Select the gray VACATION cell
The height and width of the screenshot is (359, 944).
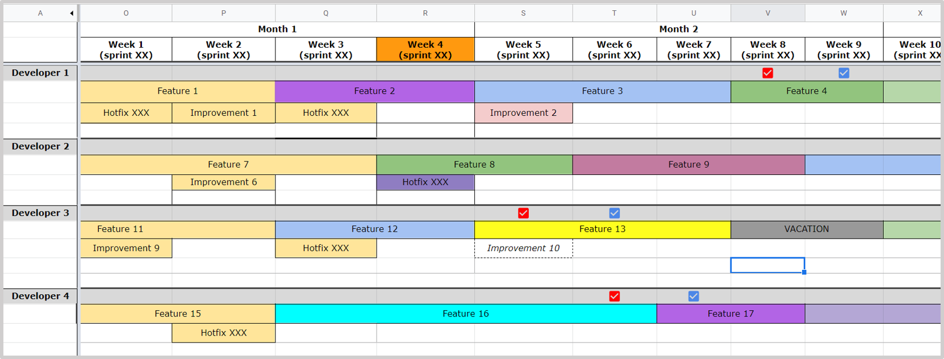(x=806, y=229)
